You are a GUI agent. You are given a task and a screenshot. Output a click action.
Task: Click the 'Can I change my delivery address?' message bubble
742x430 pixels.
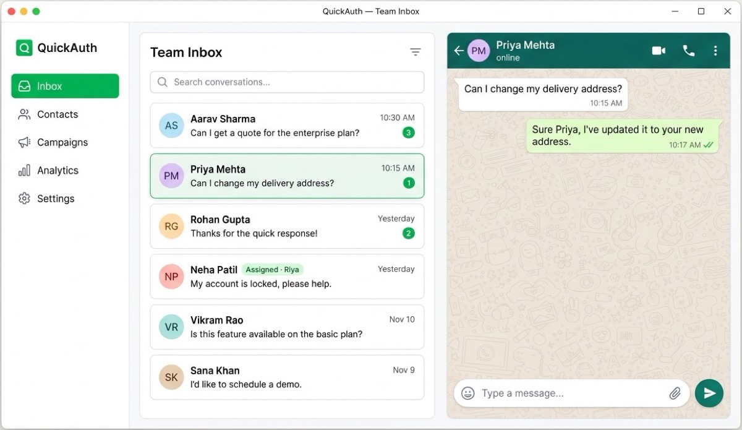(543, 95)
